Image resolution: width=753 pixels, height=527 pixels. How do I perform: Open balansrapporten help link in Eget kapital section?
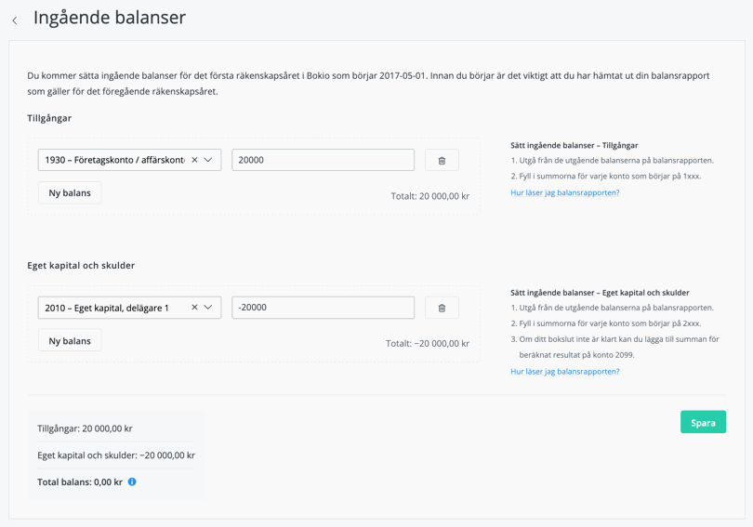564,371
